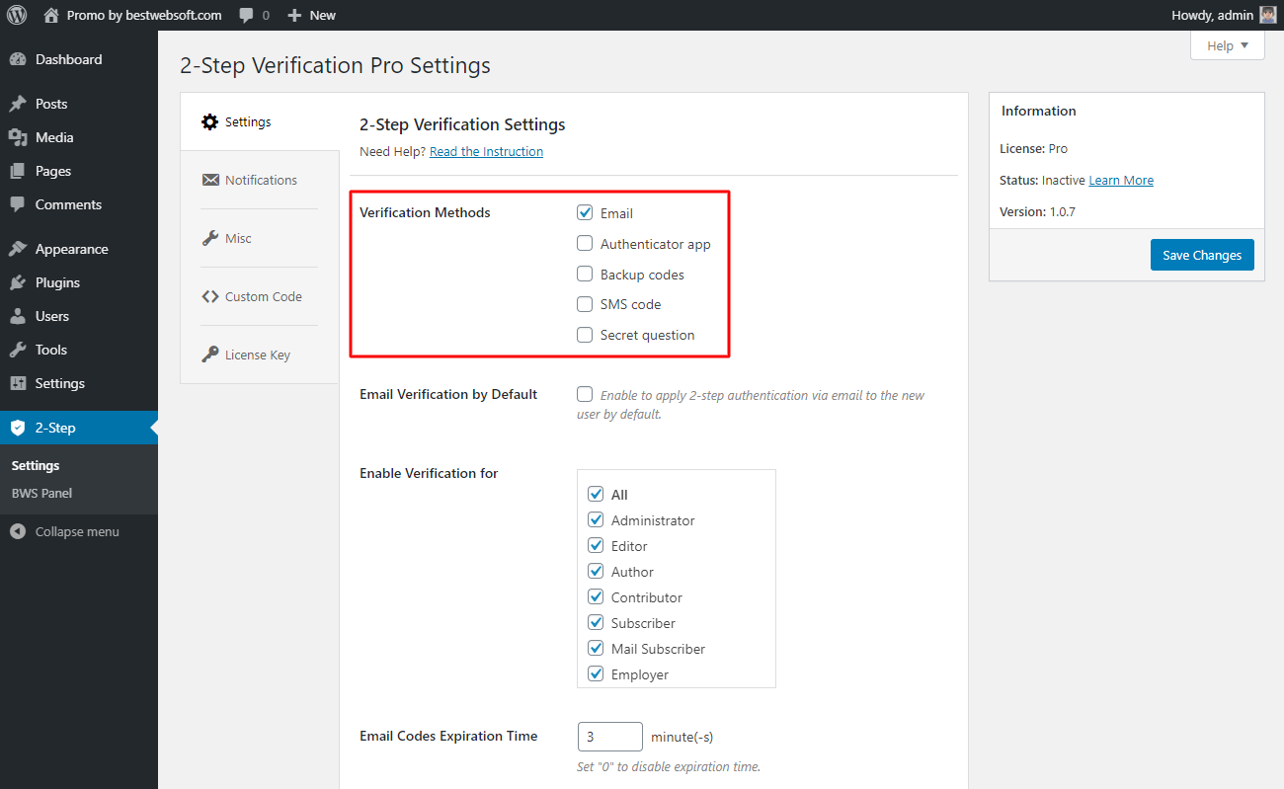Click Collapse menu text
The image size is (1284, 789).
pos(77,531)
